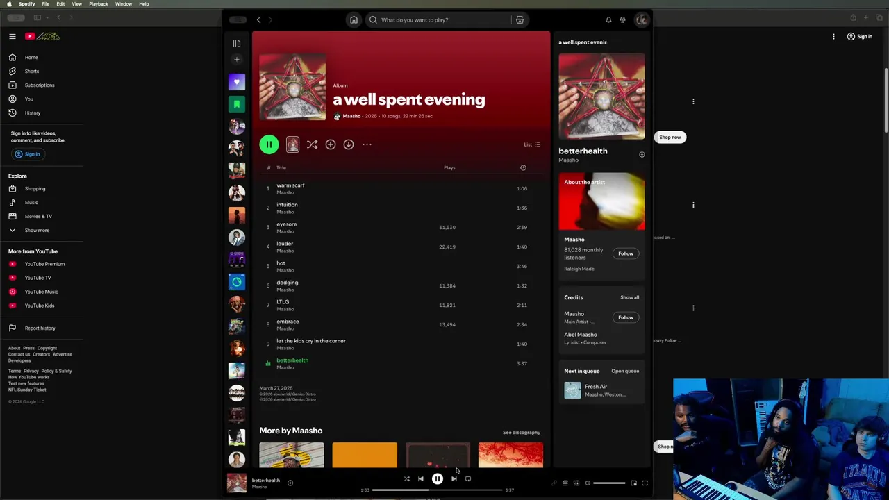Create new playlist with plus icon
Screen dimensions: 889x500
[237, 59]
